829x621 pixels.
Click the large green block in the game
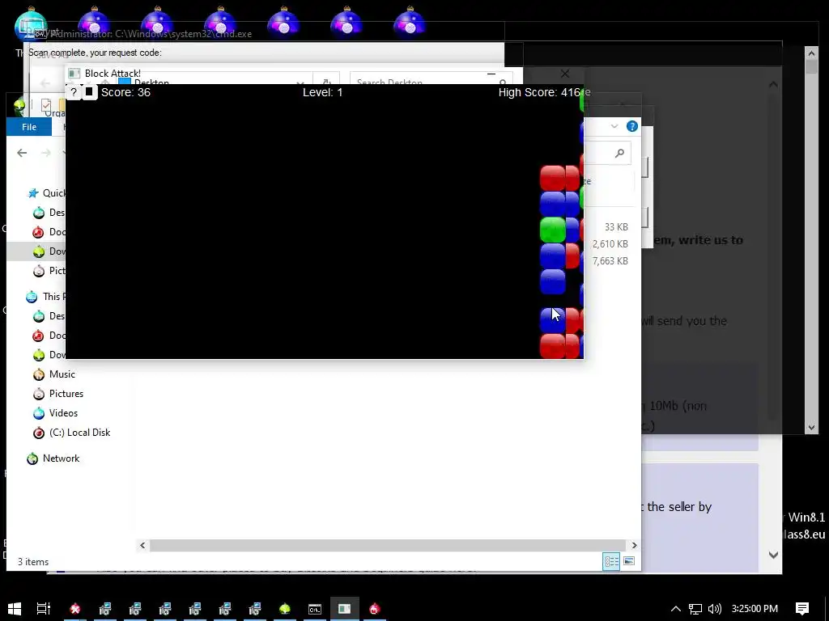(x=552, y=230)
